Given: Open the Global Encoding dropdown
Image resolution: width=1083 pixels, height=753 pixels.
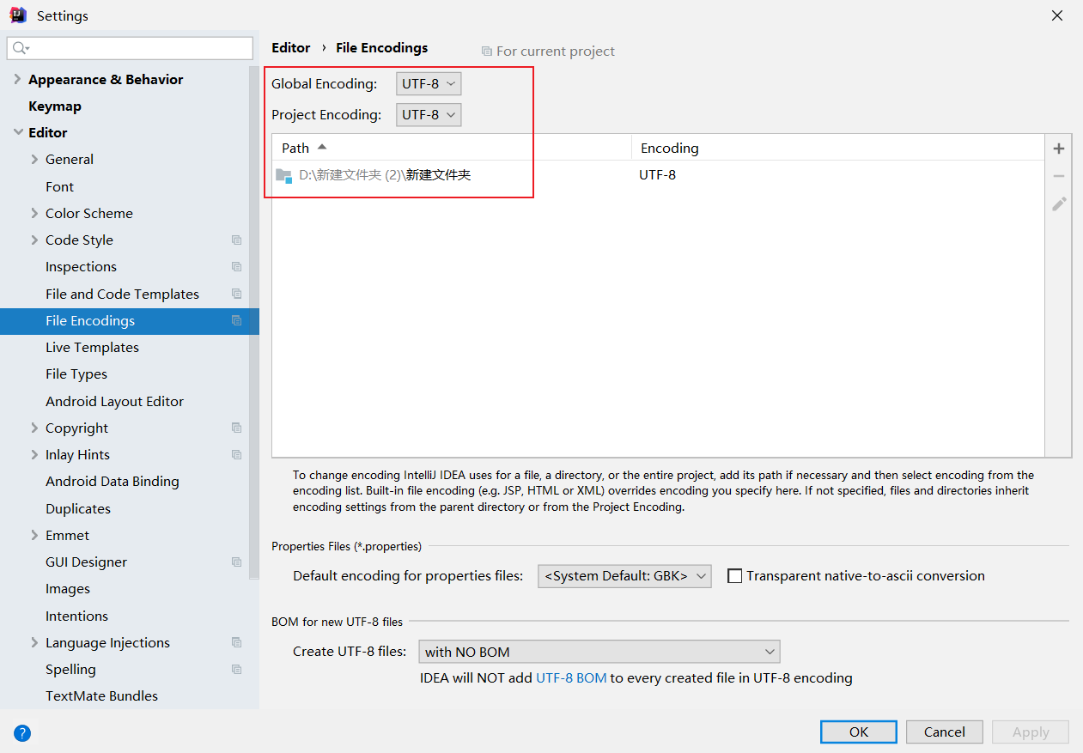Looking at the screenshot, I should coord(429,84).
